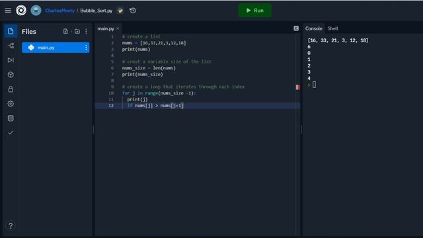The height and width of the screenshot is (238, 423).
Task: Add a new folder in Files panel
Action: click(x=77, y=31)
